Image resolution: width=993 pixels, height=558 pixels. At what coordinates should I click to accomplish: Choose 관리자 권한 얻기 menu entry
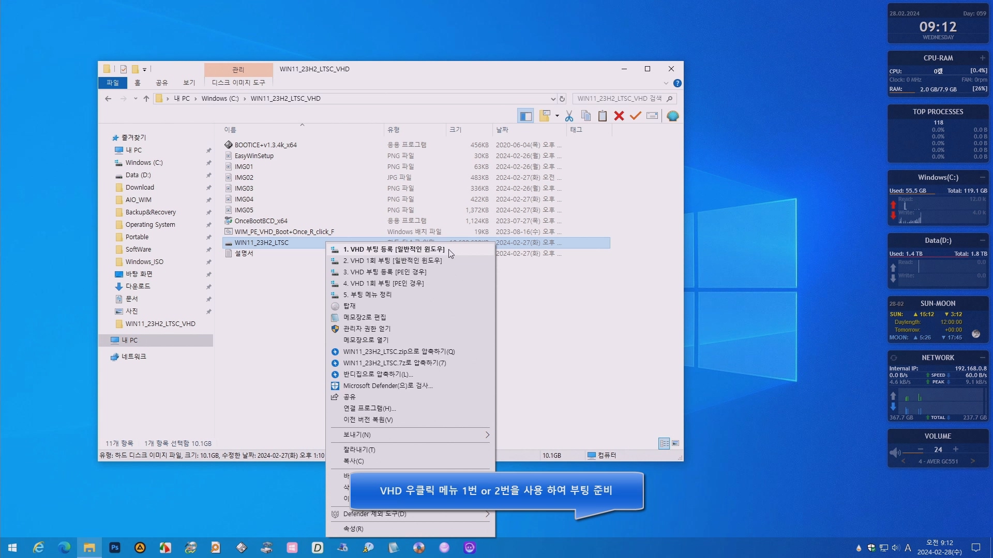tap(410, 329)
